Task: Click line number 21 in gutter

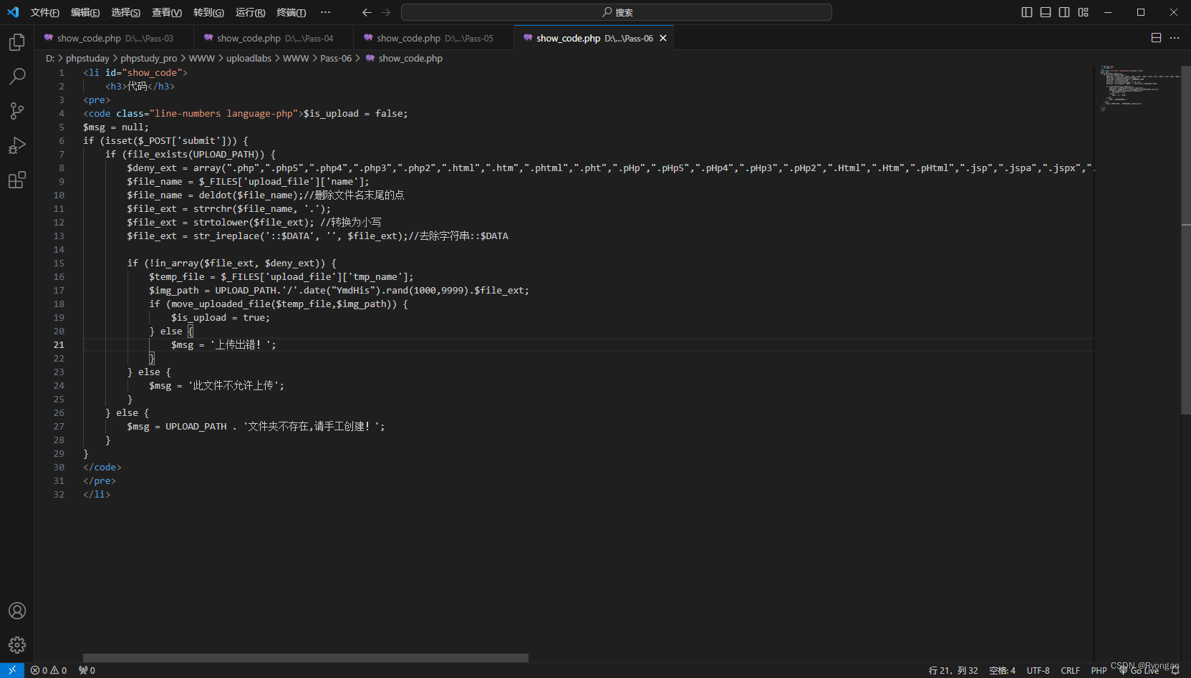Action: pos(59,344)
